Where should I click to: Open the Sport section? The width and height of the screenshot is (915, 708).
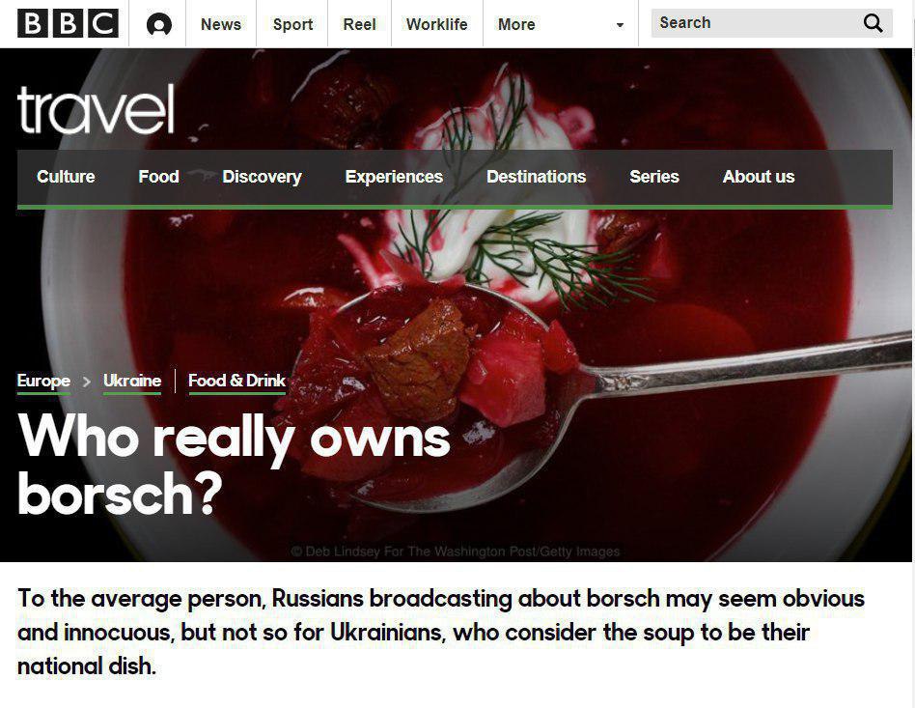tap(293, 24)
